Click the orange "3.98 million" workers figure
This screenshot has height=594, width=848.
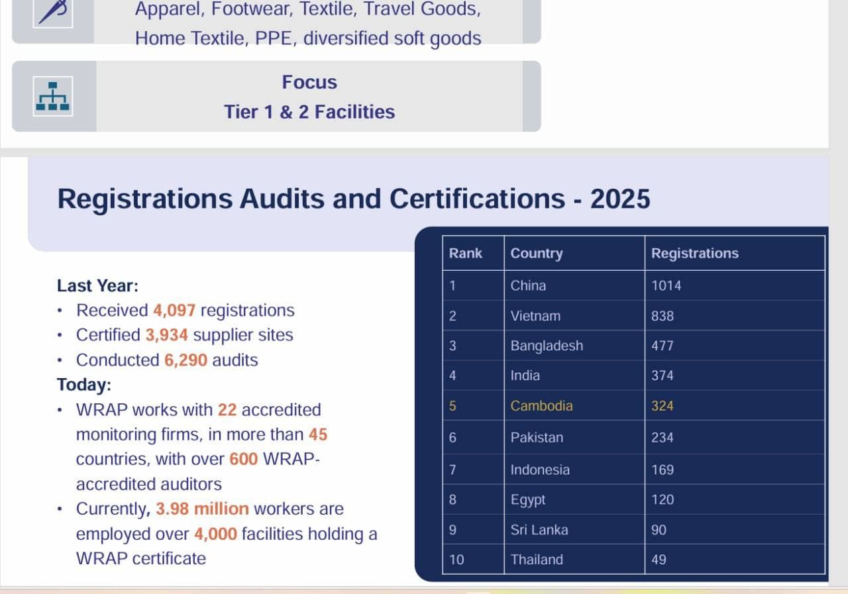pos(203,509)
